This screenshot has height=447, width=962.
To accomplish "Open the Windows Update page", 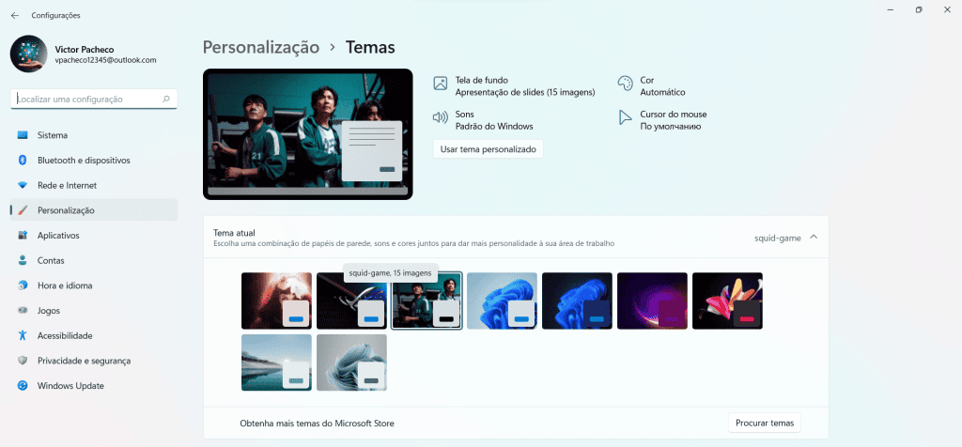I will click(94, 386).
